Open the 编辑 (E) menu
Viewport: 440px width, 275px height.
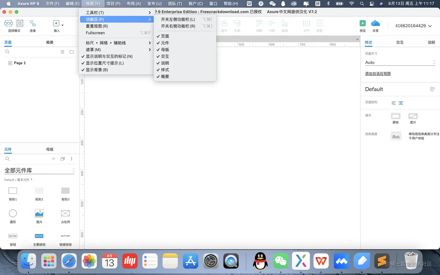[x=72, y=3]
